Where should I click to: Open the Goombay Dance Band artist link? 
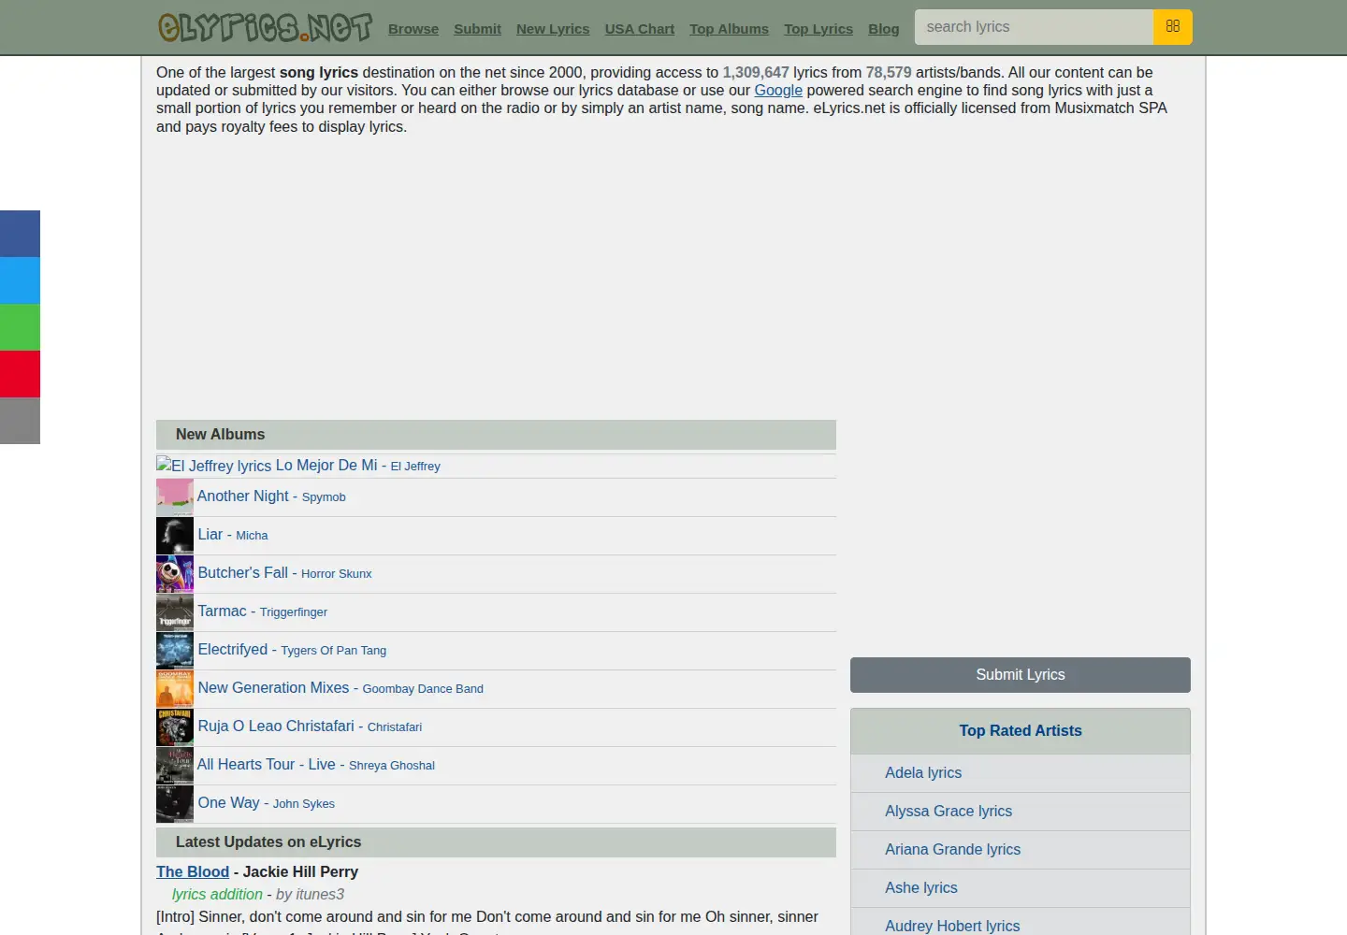click(x=423, y=689)
